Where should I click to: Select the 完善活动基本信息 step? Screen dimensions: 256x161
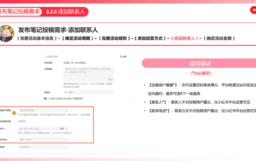coord(37,38)
